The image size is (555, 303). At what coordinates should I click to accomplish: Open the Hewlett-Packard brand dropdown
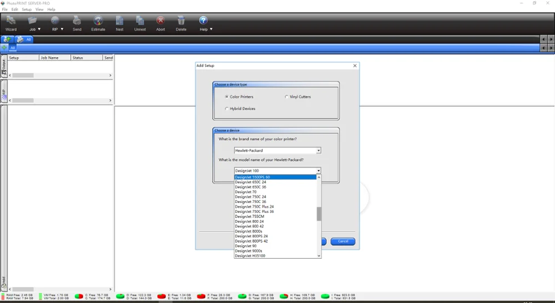coord(319,150)
